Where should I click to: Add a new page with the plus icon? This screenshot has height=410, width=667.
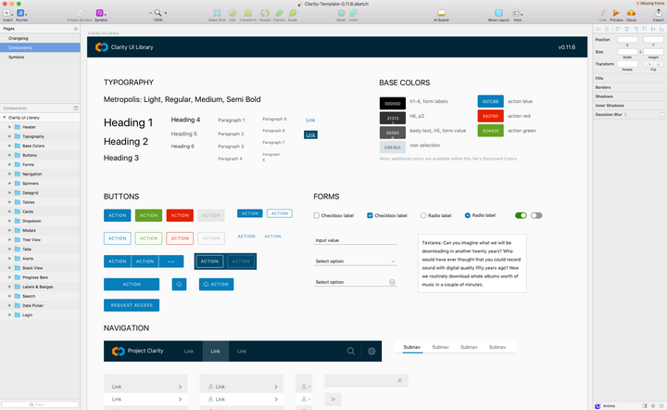76,29
